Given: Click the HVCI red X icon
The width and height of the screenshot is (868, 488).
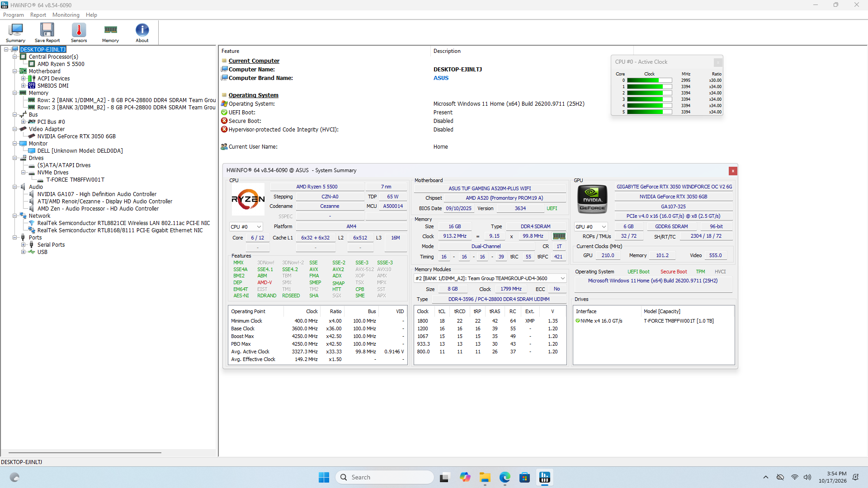Looking at the screenshot, I should [224, 130].
